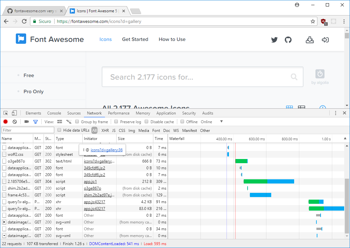Viewport: 350px width, 248px height.
Task: Click capture screenshots camera icon
Action: click(x=26, y=122)
